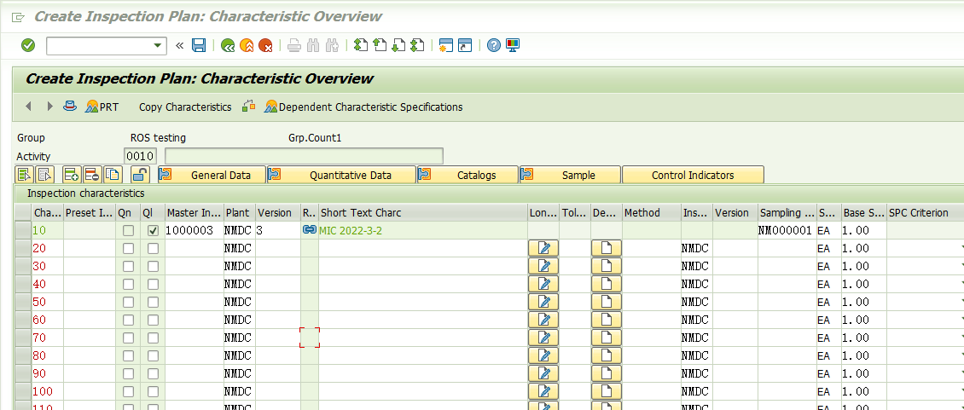Click the header hat icon

[70, 107]
